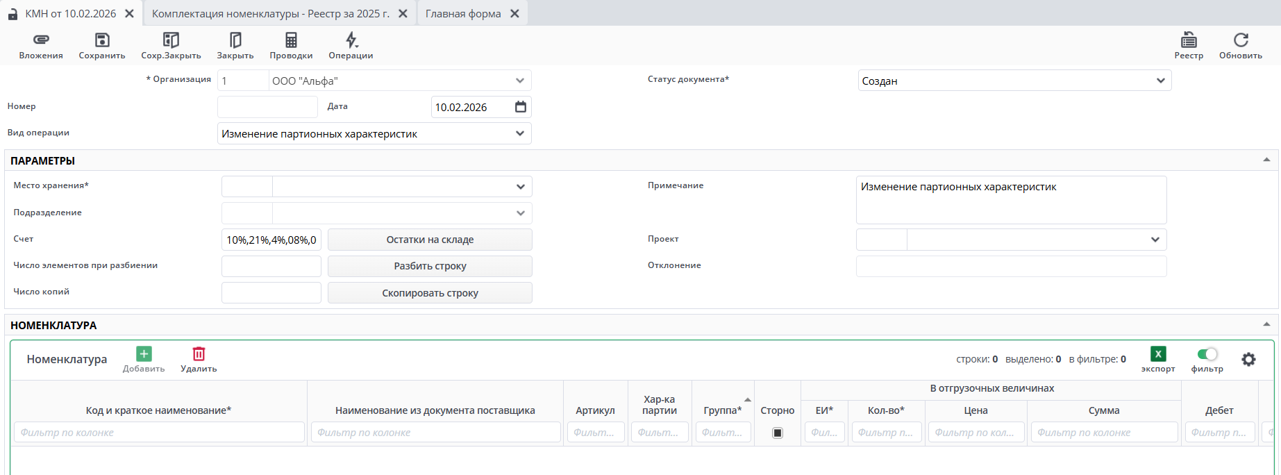Collapse the ПАРАМЕТРЫ section

1266,160
